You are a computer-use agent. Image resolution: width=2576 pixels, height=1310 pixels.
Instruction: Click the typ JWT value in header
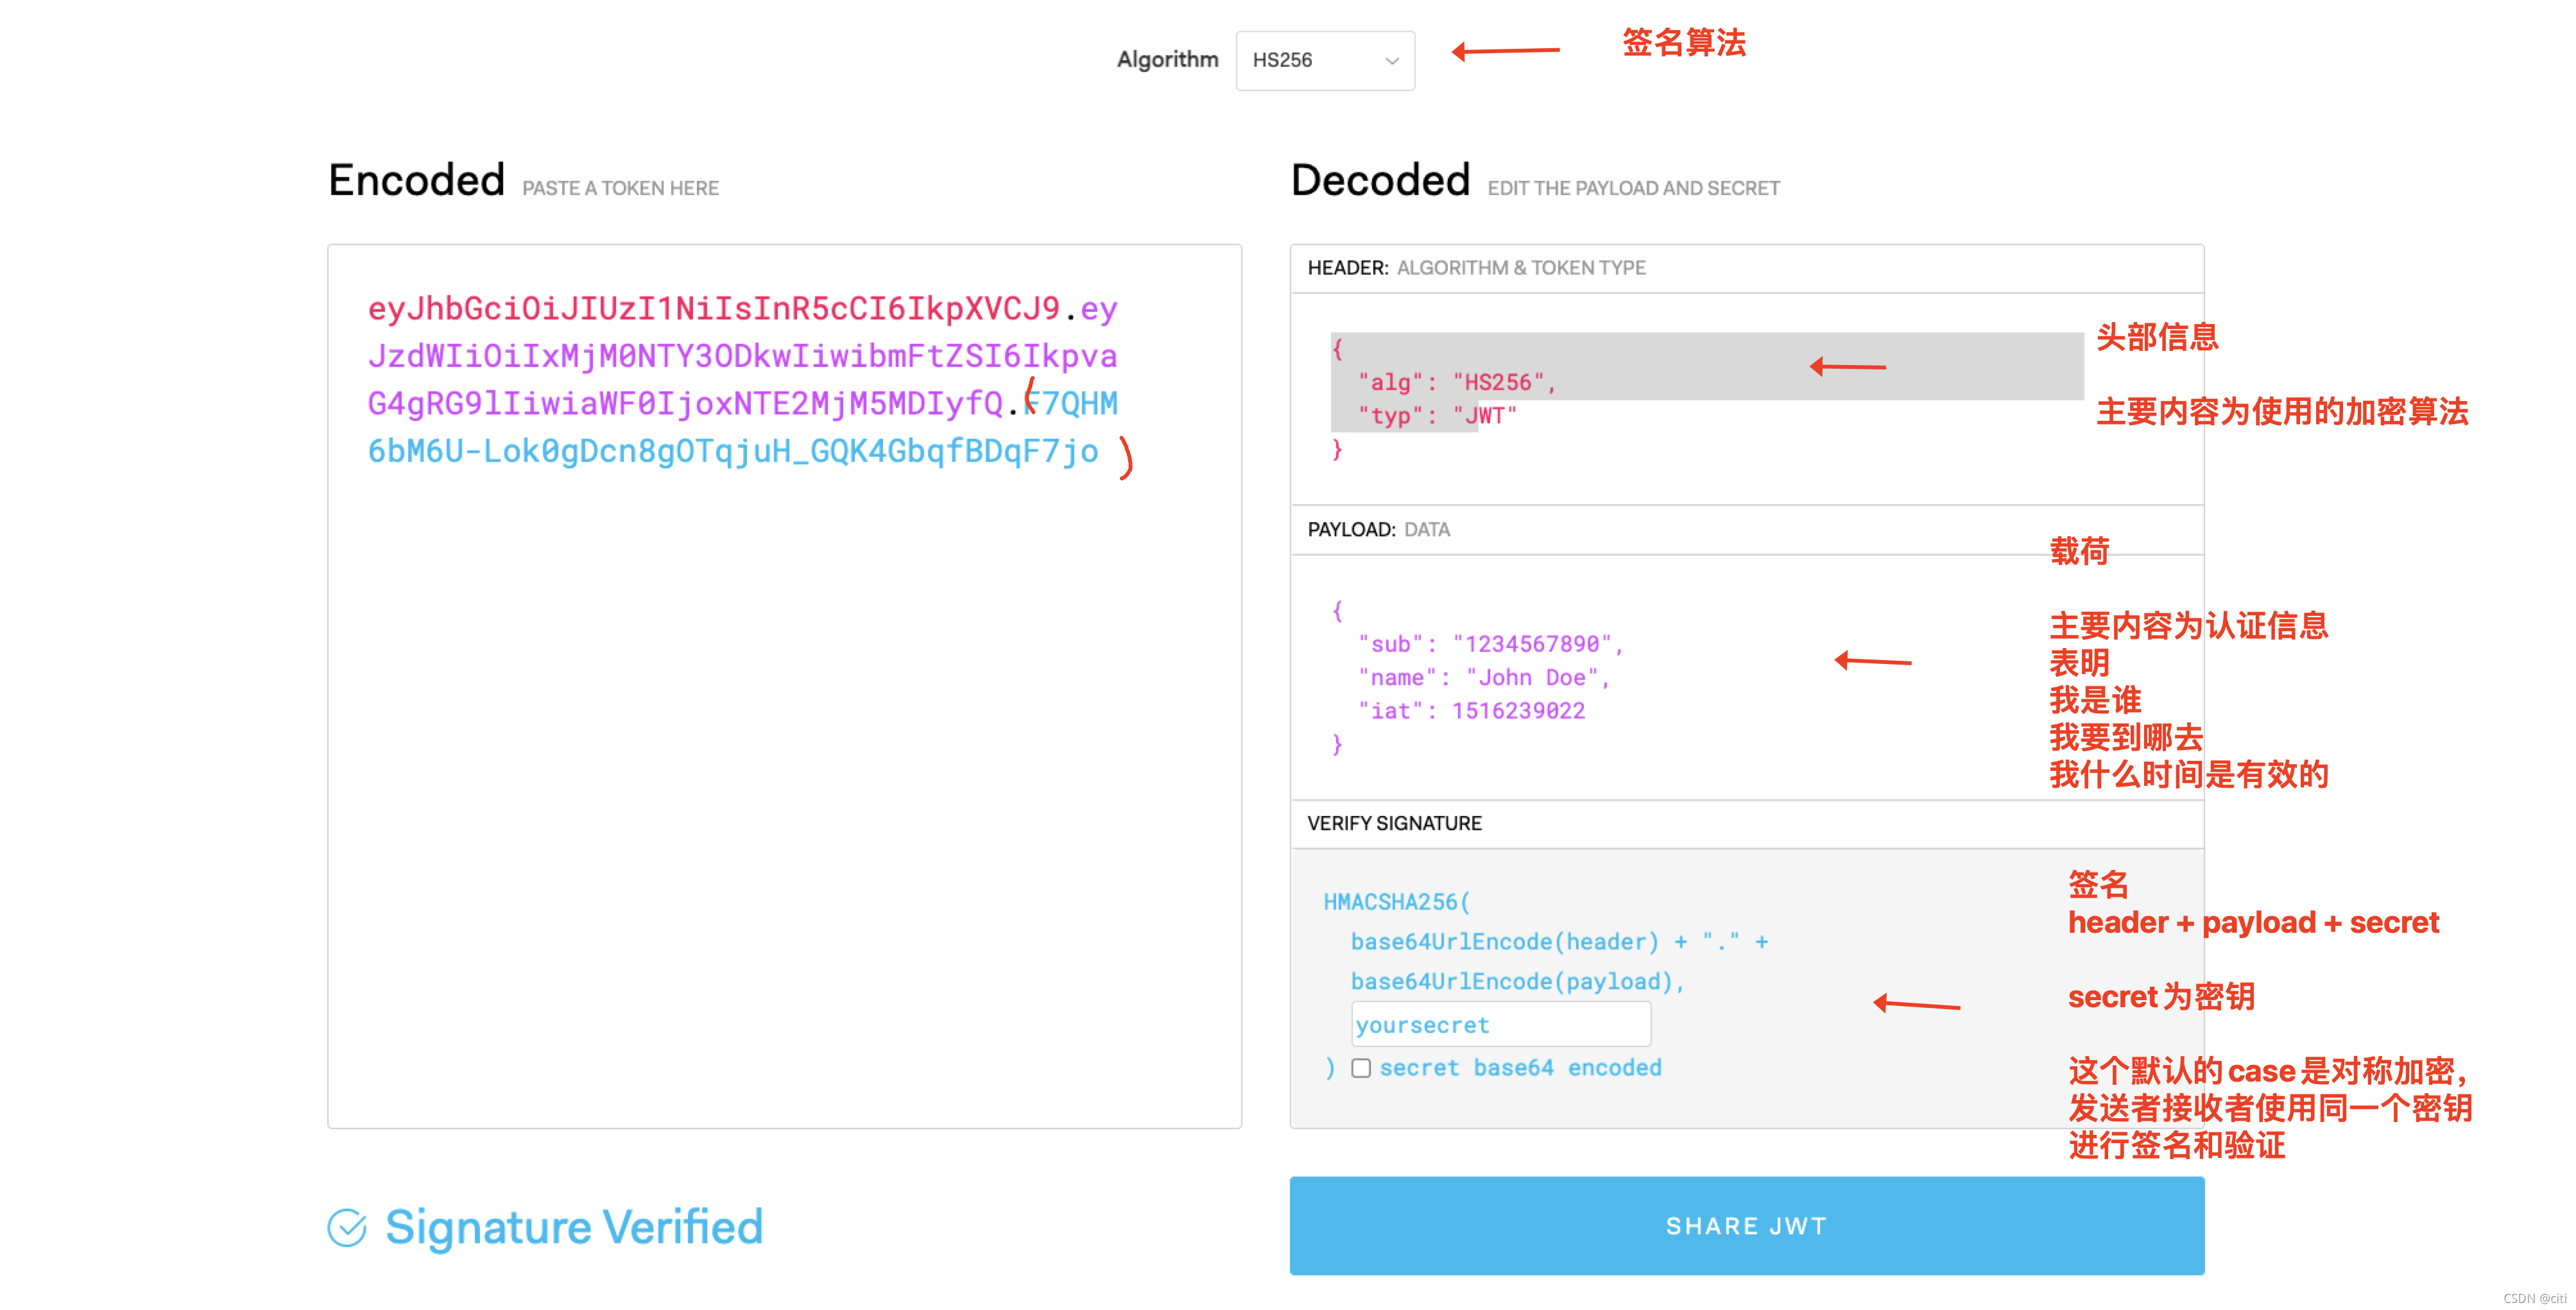point(1482,415)
